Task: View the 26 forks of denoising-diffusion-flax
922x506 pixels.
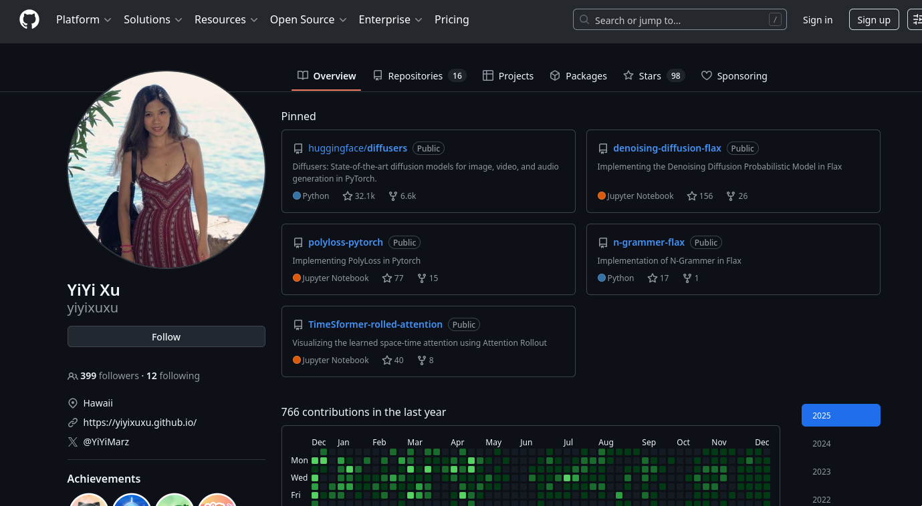Action: [x=737, y=196]
